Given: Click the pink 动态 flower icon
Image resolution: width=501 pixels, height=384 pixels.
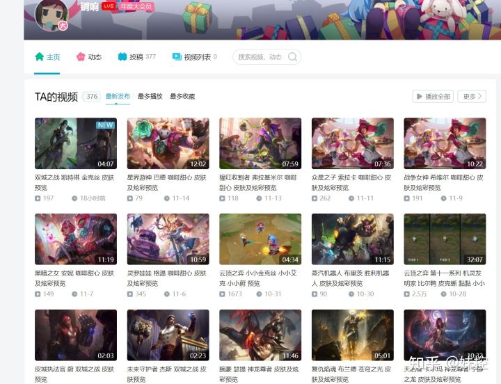Looking at the screenshot, I should 81,56.
